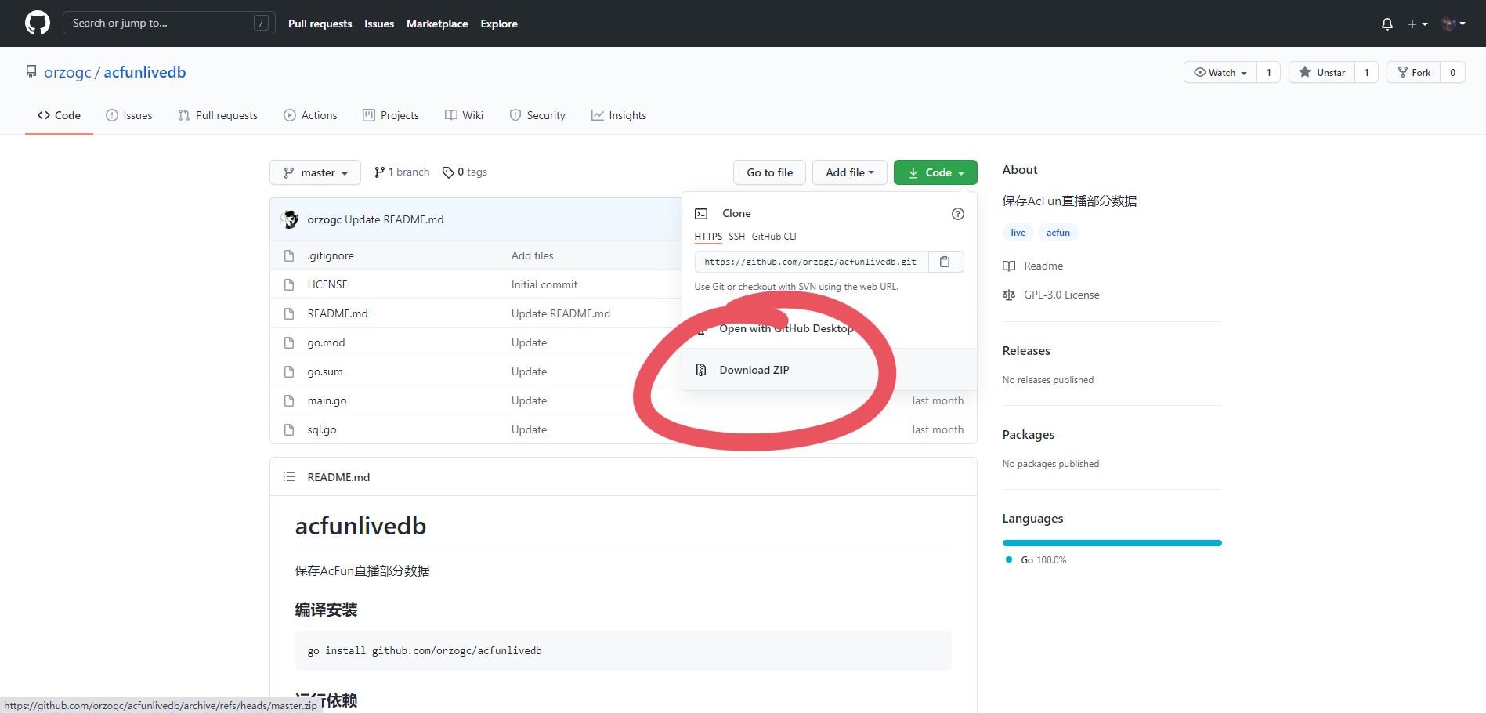The image size is (1486, 713).
Task: Open the master branch selector
Action: 315,172
